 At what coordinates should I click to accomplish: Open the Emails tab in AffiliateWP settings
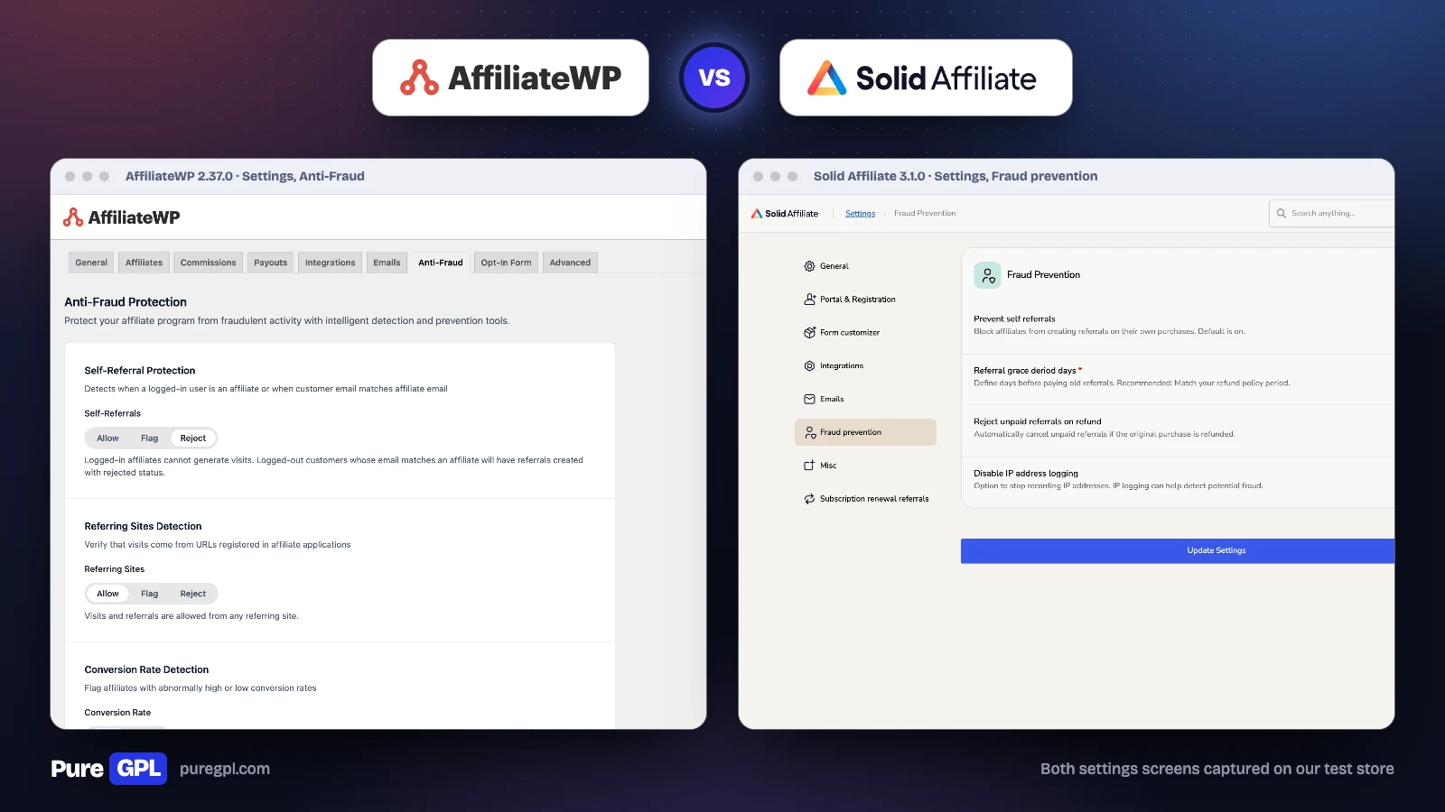click(x=387, y=263)
